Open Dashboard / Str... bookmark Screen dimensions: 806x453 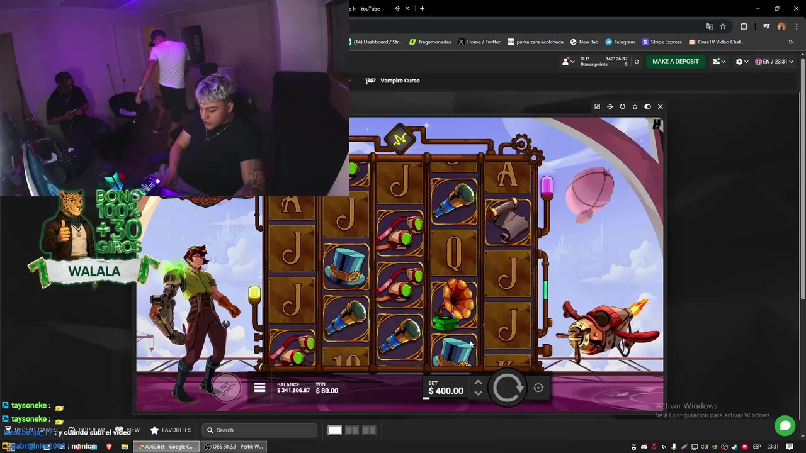coord(376,42)
